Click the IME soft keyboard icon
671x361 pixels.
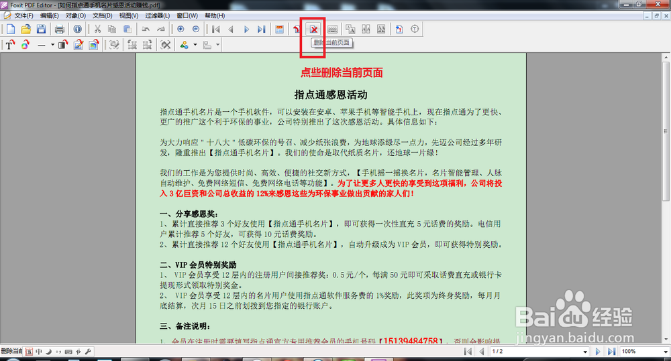pos(68,352)
